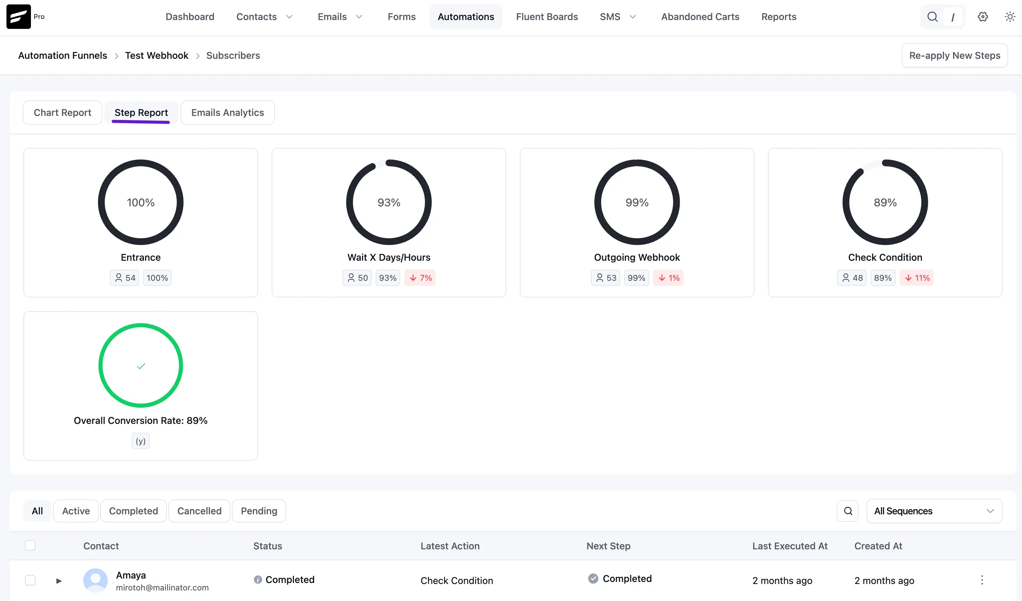Go to Automation Funnels breadcrumb

63,55
